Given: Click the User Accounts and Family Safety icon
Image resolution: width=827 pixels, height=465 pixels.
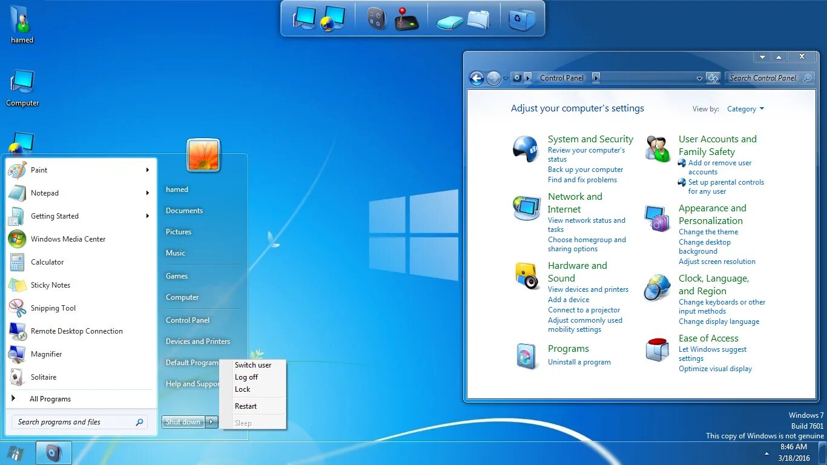Looking at the screenshot, I should [x=657, y=148].
